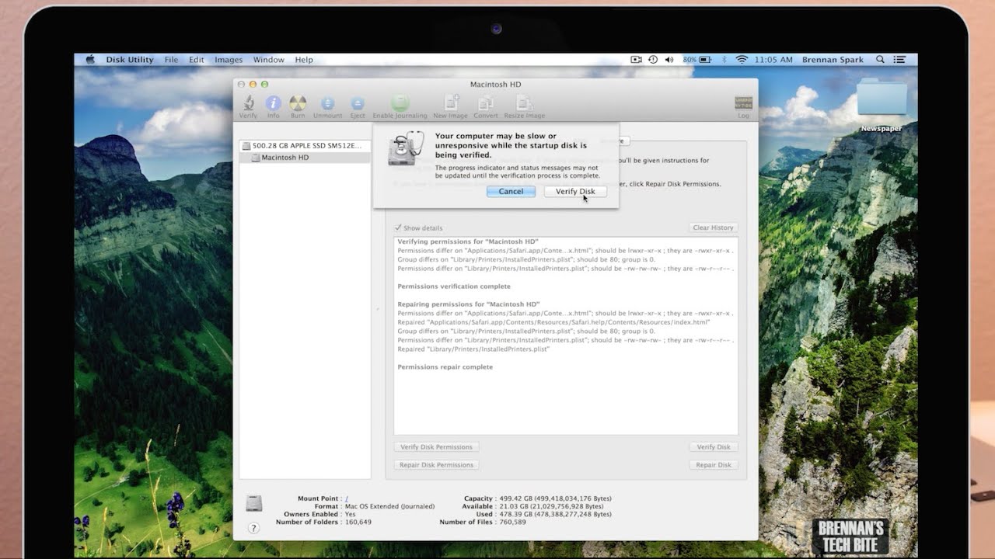
Task: Open the Newspaper folder on the desktop
Action: click(882, 105)
